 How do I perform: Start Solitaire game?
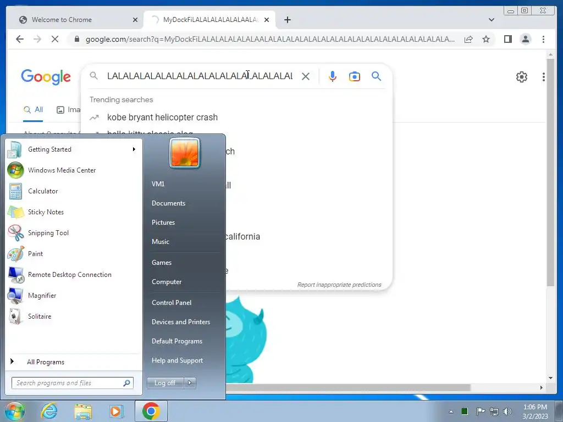[x=74, y=316]
